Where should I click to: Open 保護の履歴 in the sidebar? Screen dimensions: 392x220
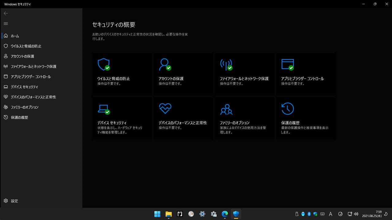click(x=41, y=117)
